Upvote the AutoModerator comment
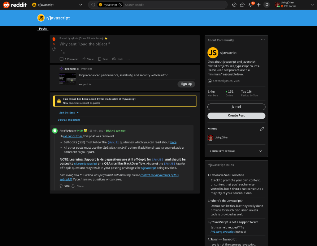 pyautogui.click(x=61, y=186)
